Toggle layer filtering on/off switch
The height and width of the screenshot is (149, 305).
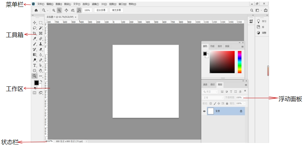pyautogui.click(x=245, y=91)
